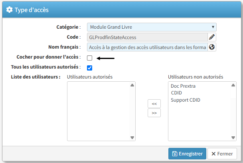This screenshot has width=243, height=163.
Task: Click the Fermer button
Action: click(x=222, y=154)
